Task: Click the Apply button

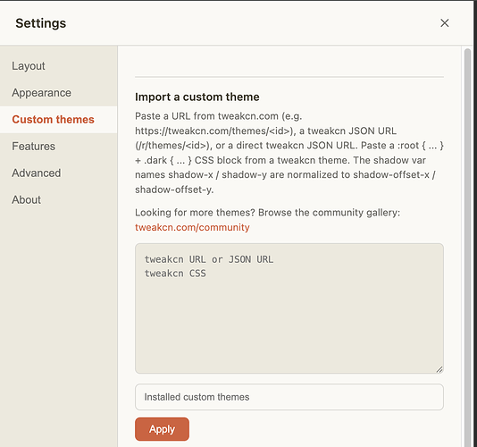Action: [162, 429]
